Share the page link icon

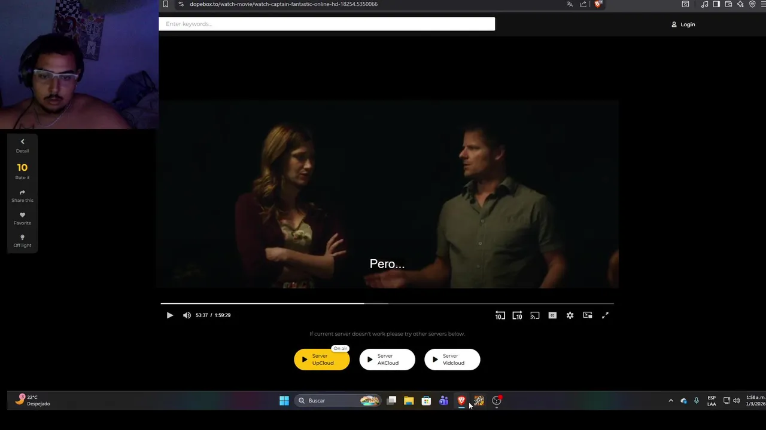[x=583, y=4]
